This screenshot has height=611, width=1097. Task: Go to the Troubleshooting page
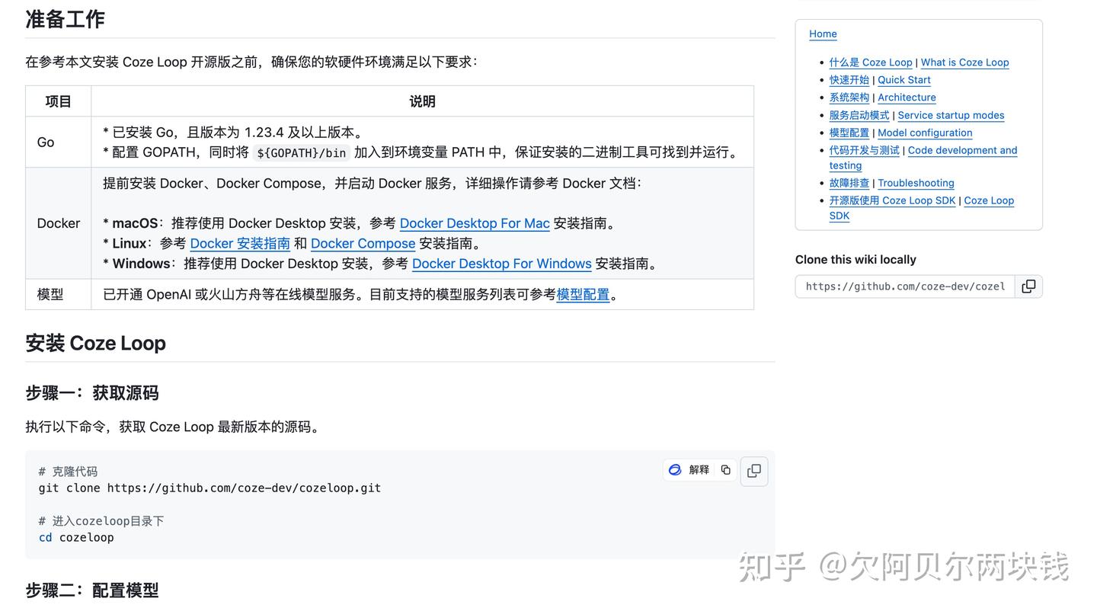916,183
